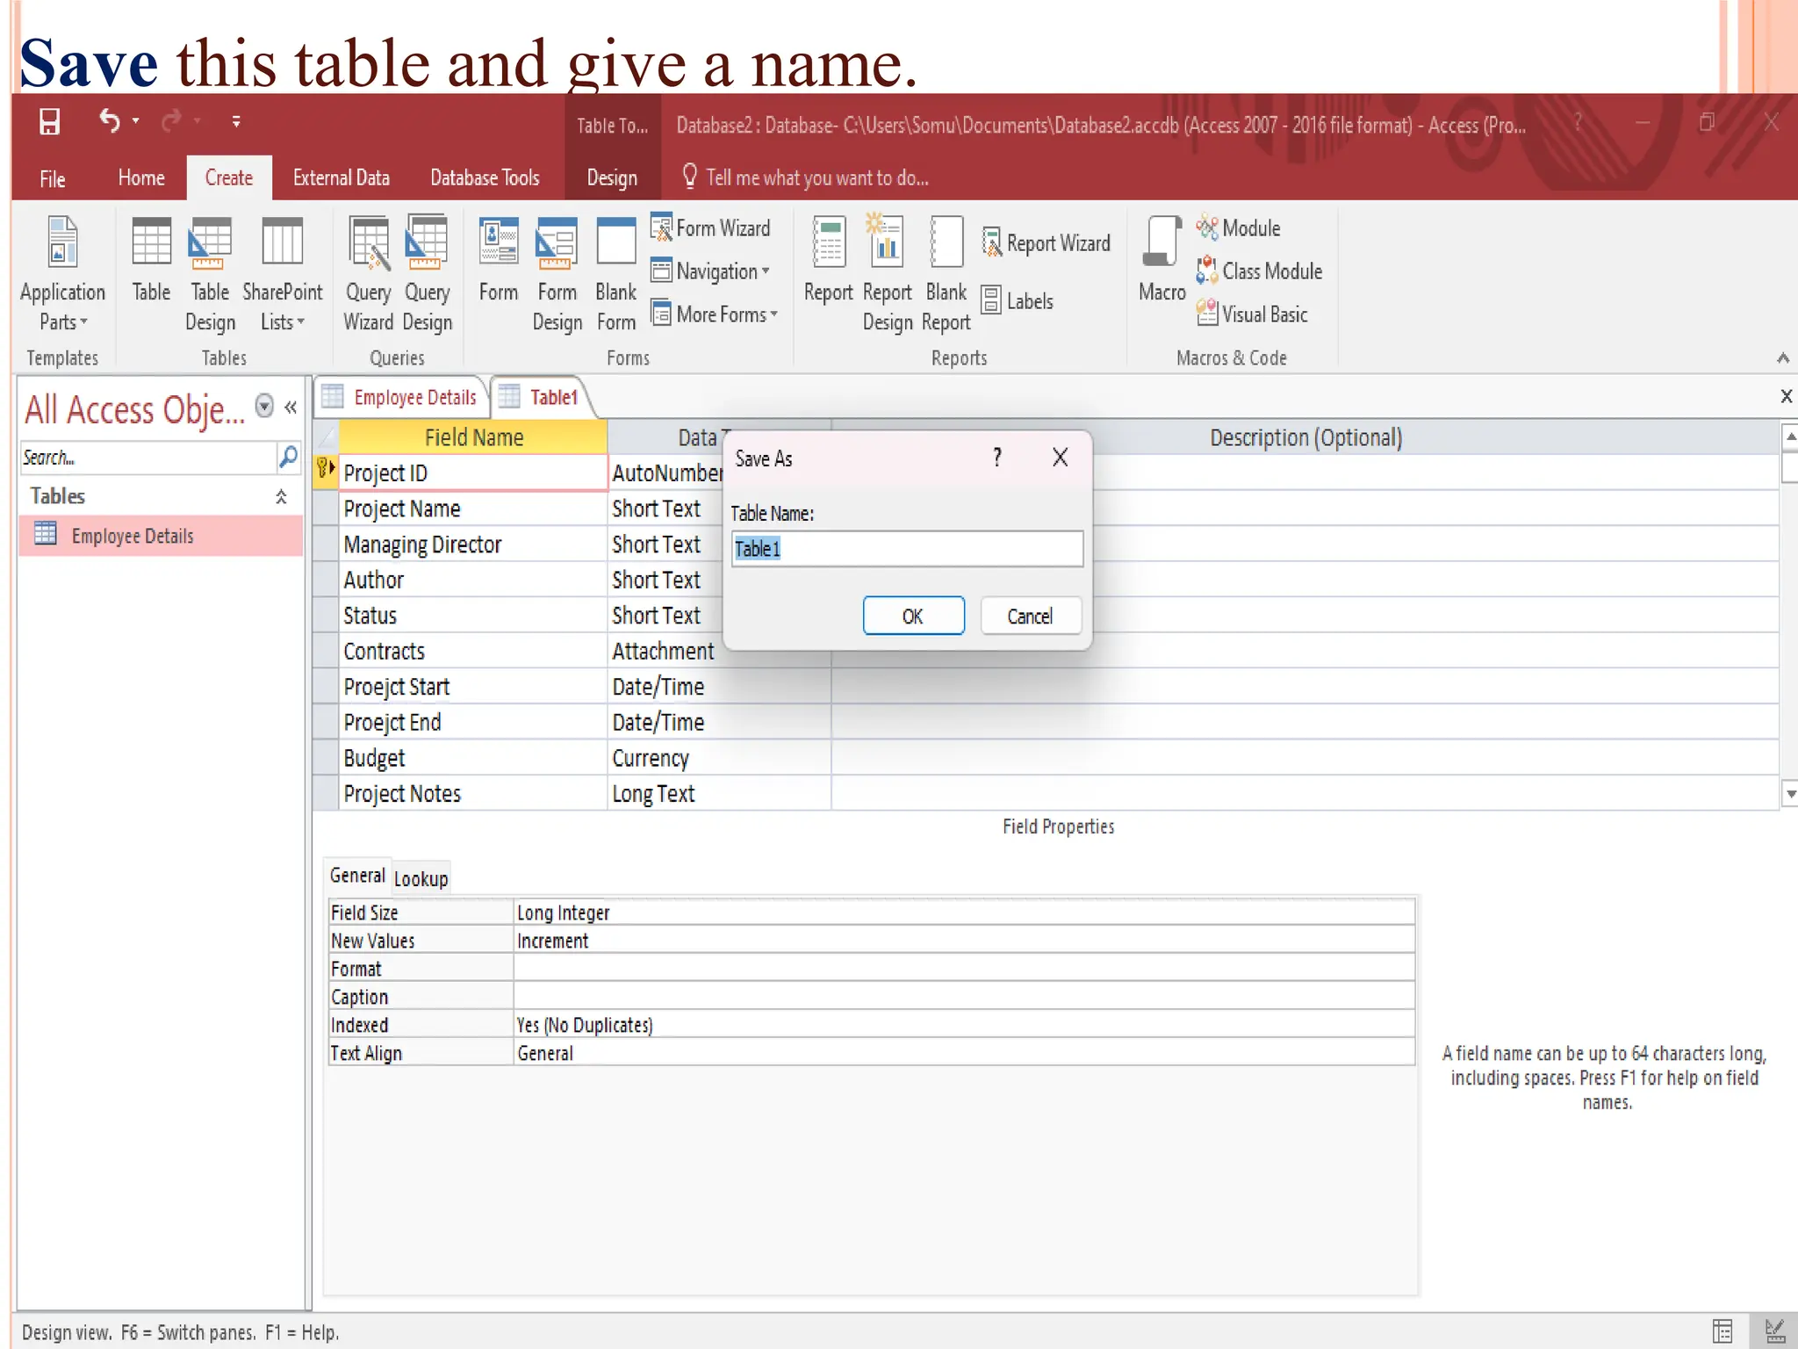Open the Database Tools tab
The height and width of the screenshot is (1349, 1798).
485,177
